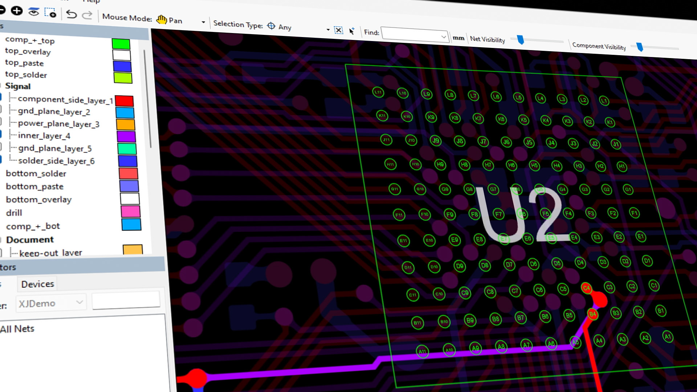Select the inner_layer_4 tree item
697x392 pixels.
[x=44, y=136]
